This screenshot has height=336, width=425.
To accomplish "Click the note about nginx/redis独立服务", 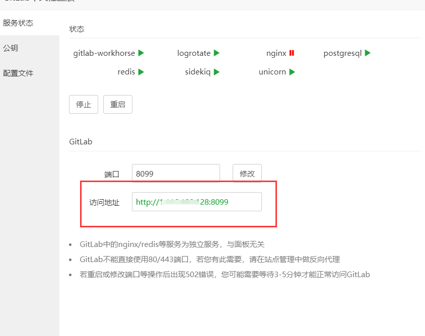I will pyautogui.click(x=172, y=244).
